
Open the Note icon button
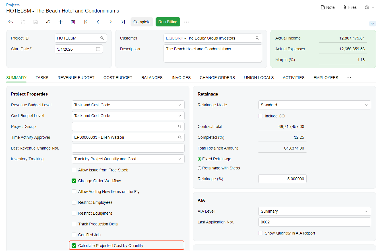click(x=328, y=7)
